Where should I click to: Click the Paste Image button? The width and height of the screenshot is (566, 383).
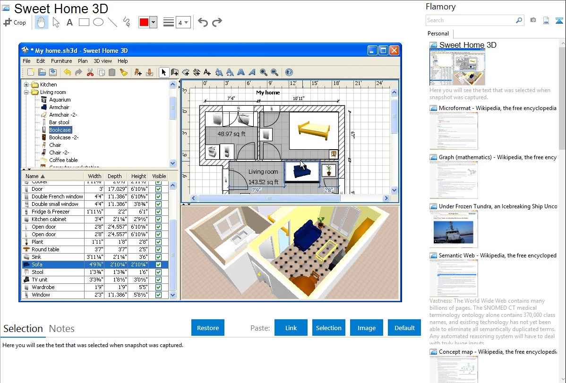[x=366, y=328]
